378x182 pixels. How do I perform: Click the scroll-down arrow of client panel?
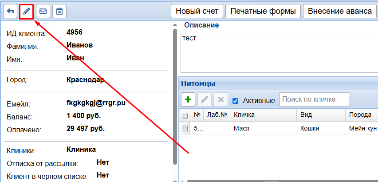pos(175,180)
